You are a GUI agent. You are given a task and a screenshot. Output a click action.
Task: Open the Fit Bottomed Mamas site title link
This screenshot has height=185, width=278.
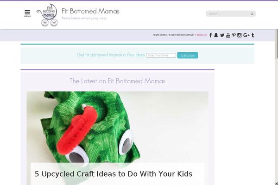tap(90, 11)
